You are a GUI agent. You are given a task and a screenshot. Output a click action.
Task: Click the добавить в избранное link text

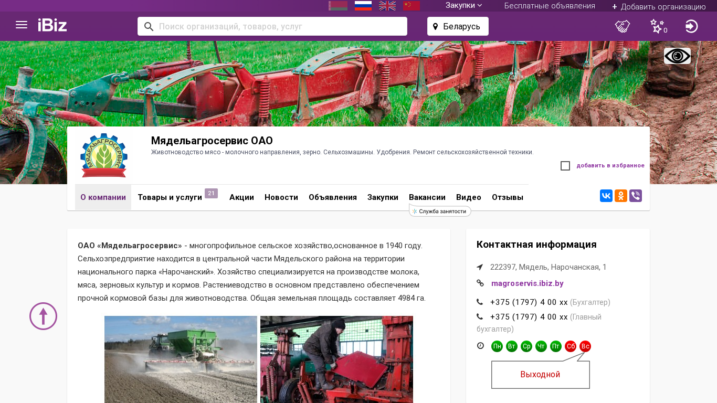(610, 166)
